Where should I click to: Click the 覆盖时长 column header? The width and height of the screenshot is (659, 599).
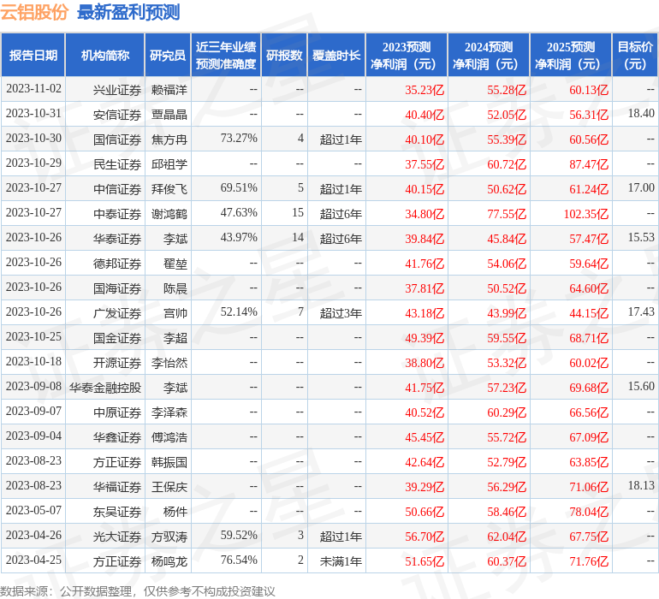click(336, 55)
